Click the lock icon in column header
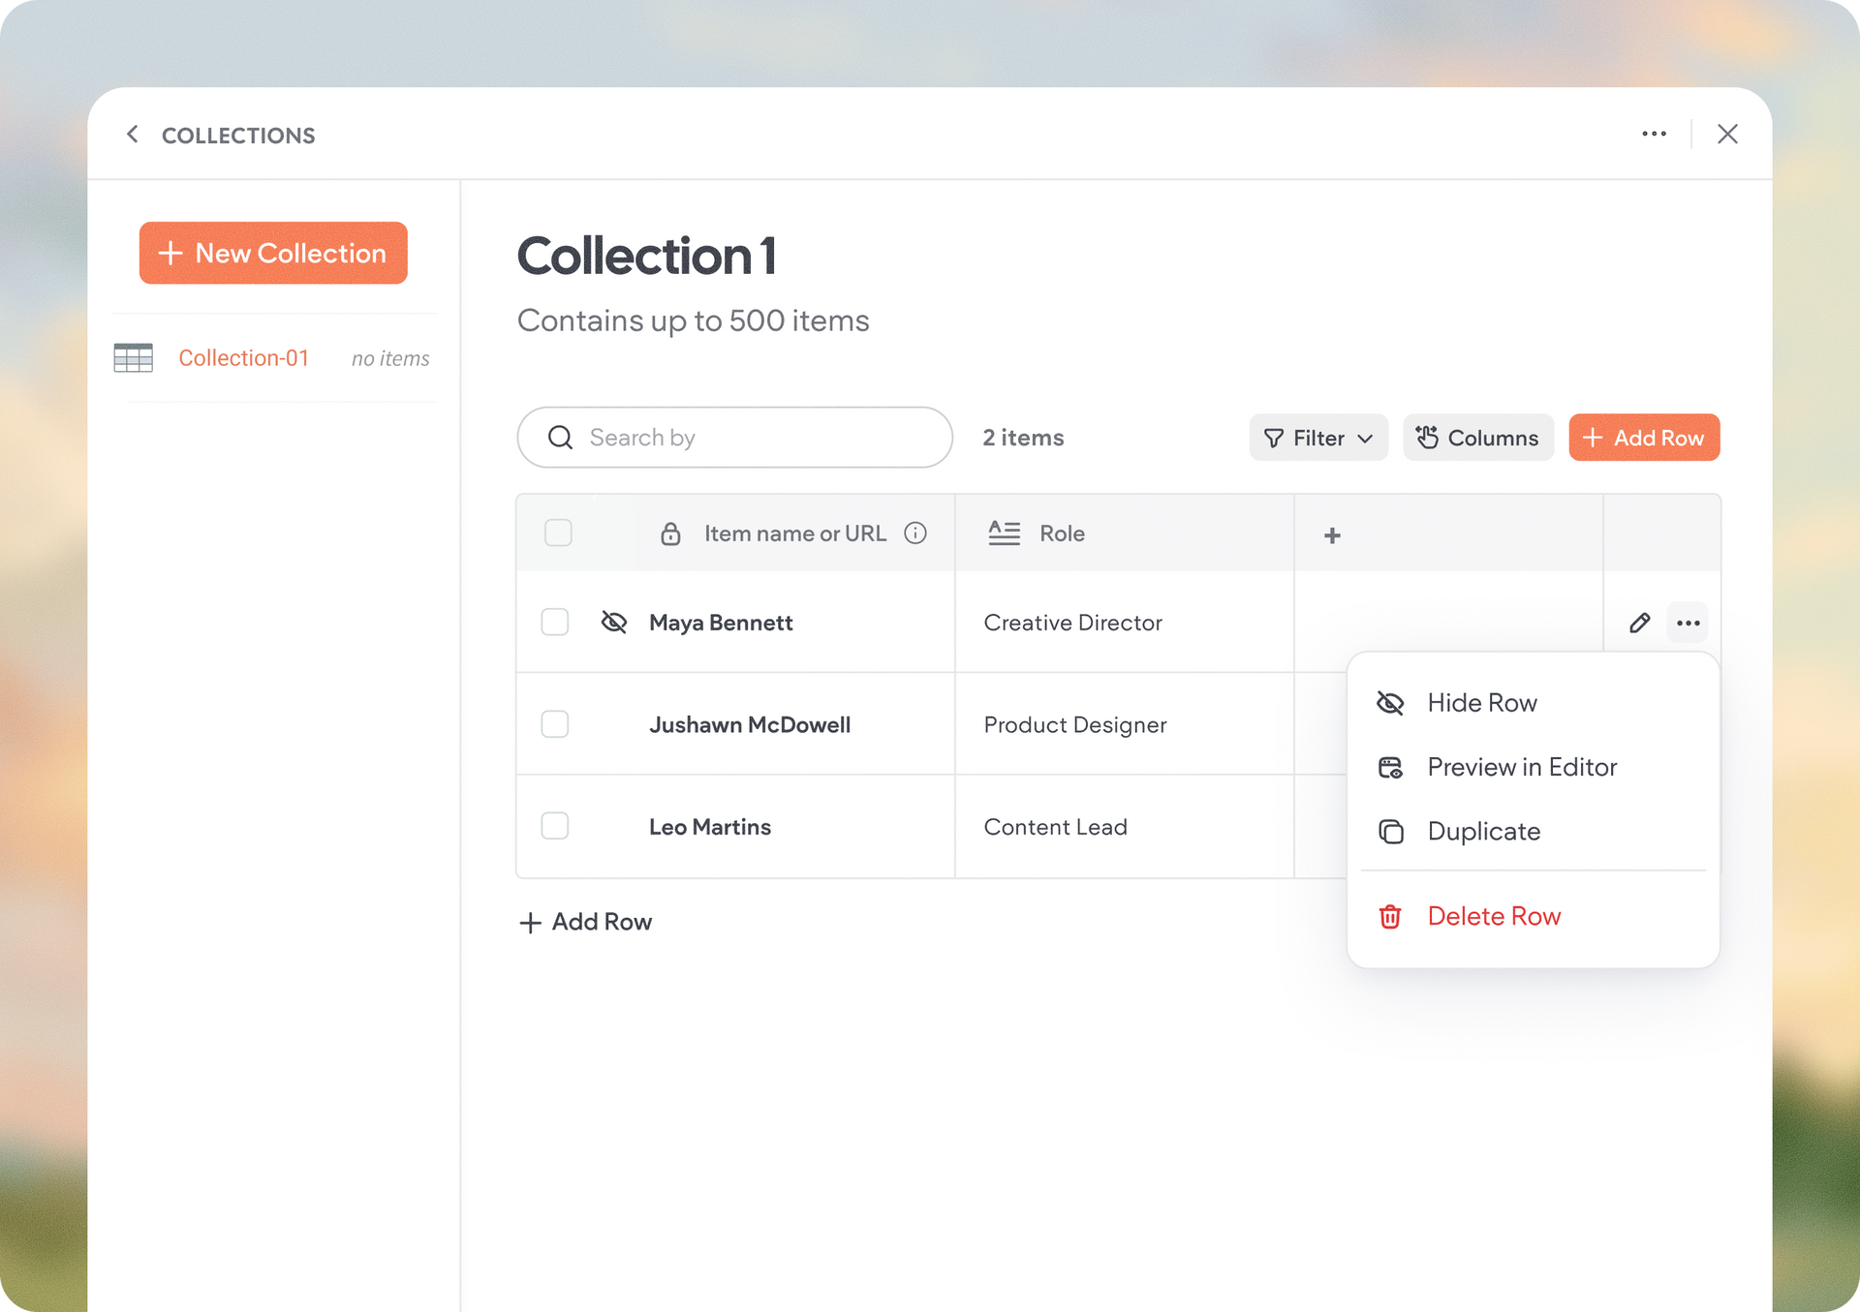1860x1312 pixels. click(x=670, y=534)
